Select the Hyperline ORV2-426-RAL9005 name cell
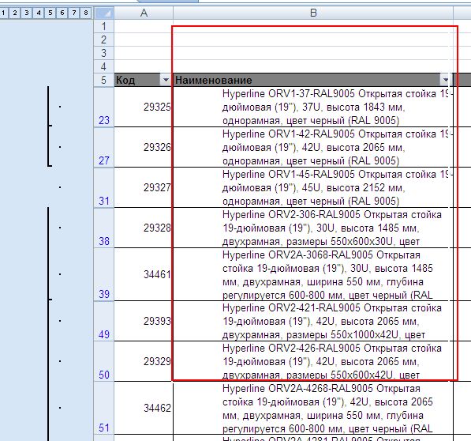The width and height of the screenshot is (471, 441). [x=313, y=361]
